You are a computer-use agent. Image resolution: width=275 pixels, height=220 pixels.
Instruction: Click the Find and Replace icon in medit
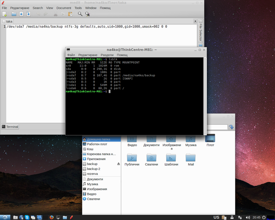[x=87, y=14]
